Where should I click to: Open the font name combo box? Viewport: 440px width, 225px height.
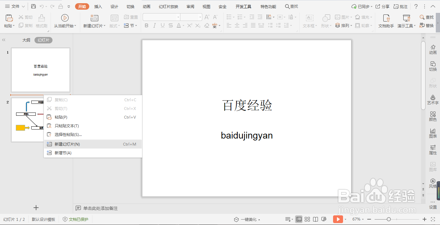[x=161, y=17]
